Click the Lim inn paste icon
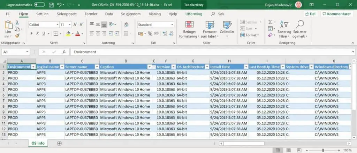 pos(8,25)
